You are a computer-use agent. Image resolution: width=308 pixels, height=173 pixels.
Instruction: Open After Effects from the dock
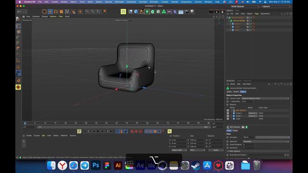[x=140, y=165]
